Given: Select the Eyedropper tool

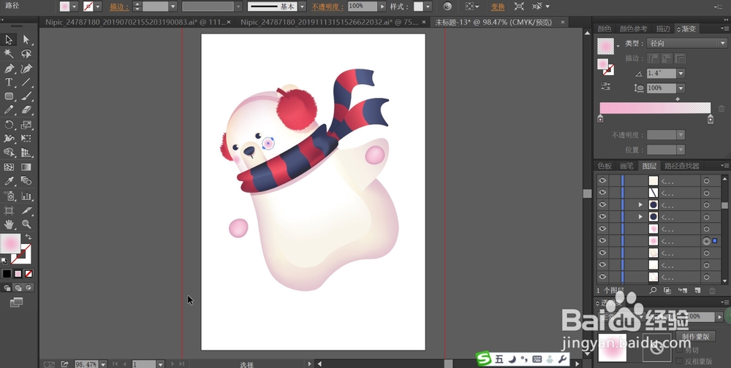Looking at the screenshot, I should [9, 181].
